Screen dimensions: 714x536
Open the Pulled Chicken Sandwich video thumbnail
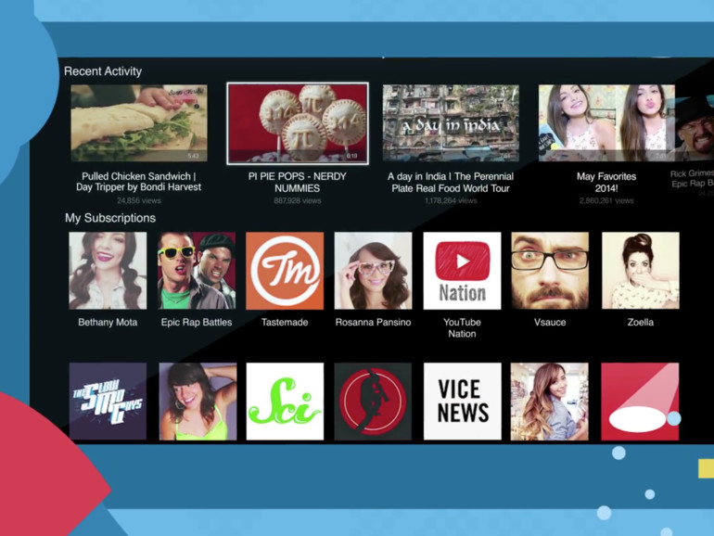pos(139,123)
